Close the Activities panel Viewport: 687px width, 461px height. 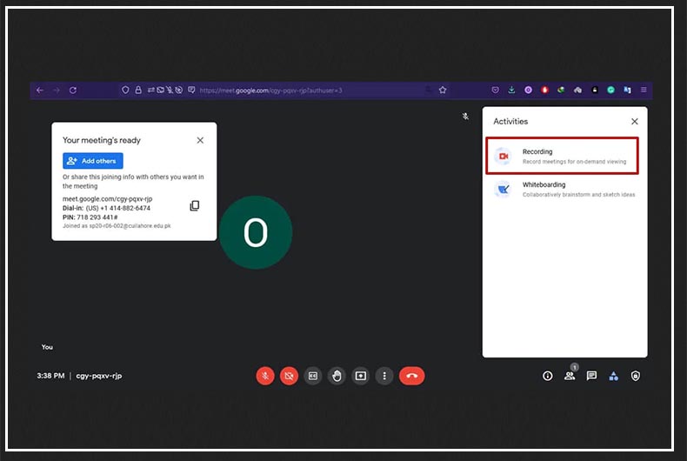tap(635, 122)
